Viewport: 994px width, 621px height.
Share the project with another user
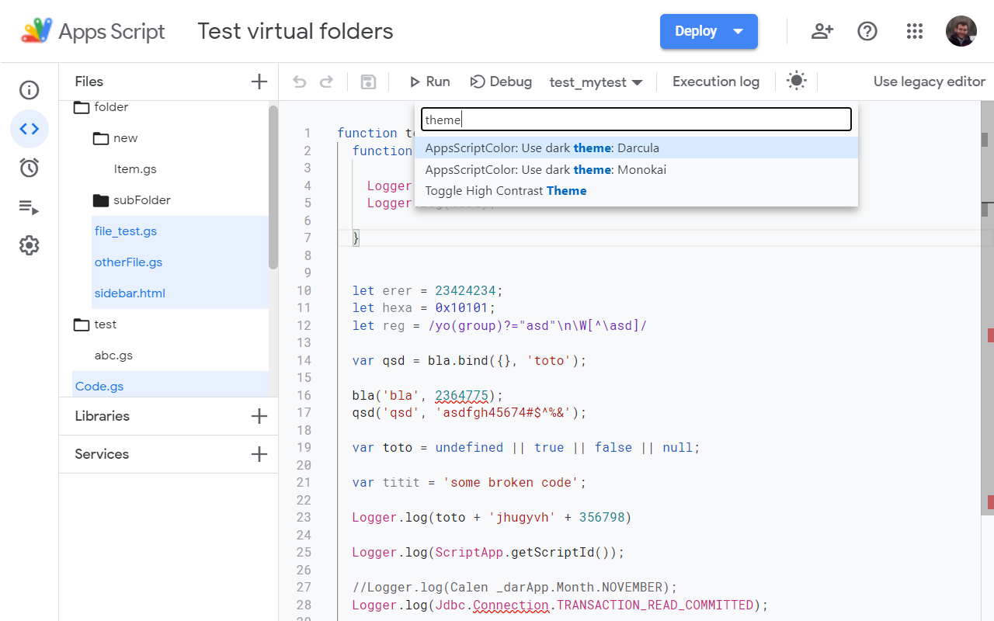(822, 31)
